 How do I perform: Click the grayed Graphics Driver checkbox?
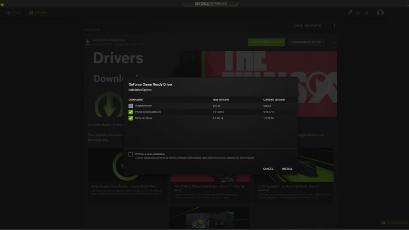click(131, 105)
